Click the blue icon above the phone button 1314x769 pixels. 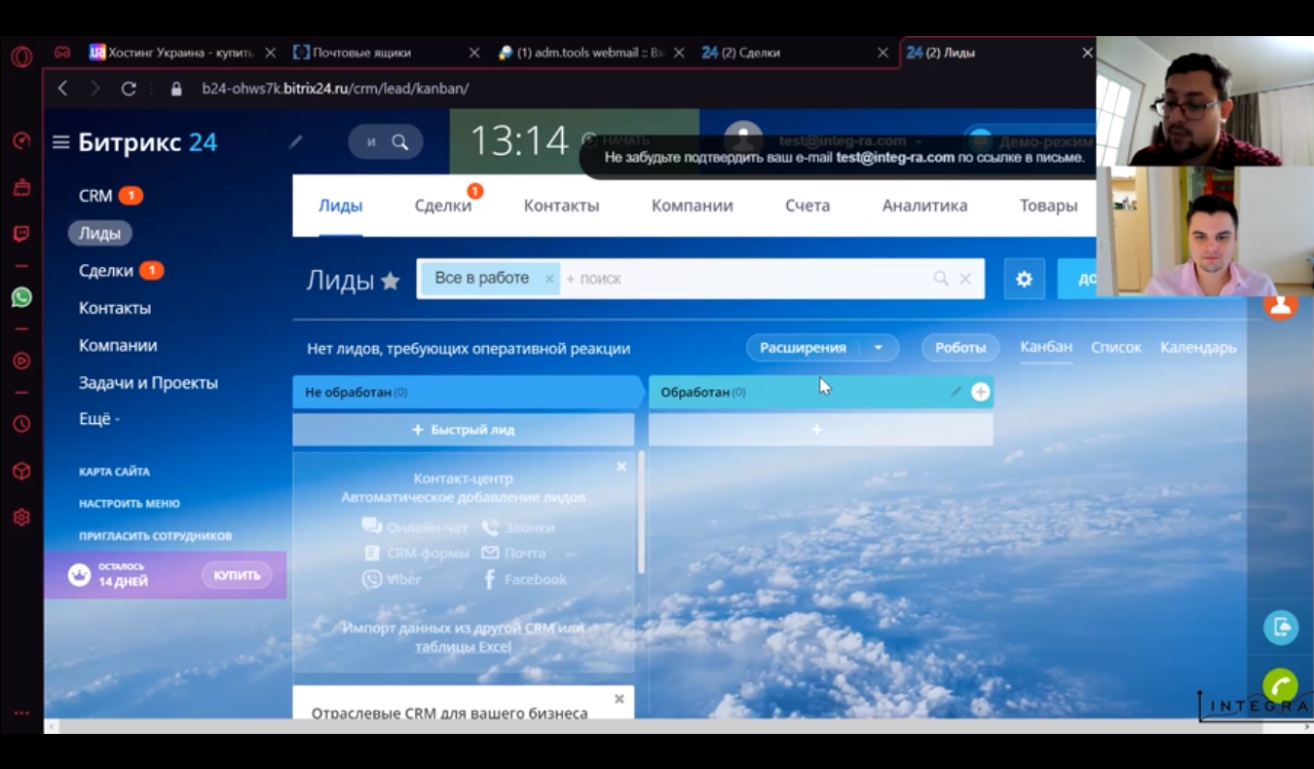[1281, 627]
